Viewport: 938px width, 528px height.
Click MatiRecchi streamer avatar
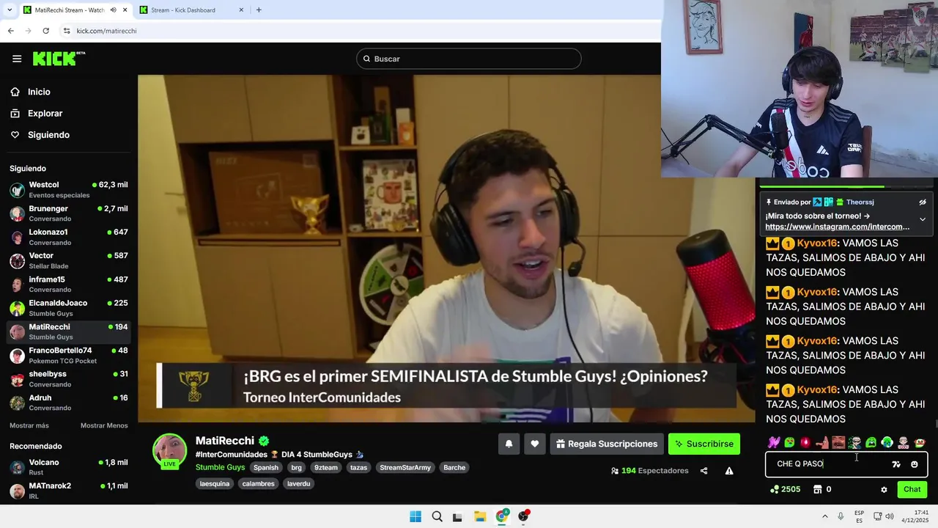pyautogui.click(x=169, y=450)
